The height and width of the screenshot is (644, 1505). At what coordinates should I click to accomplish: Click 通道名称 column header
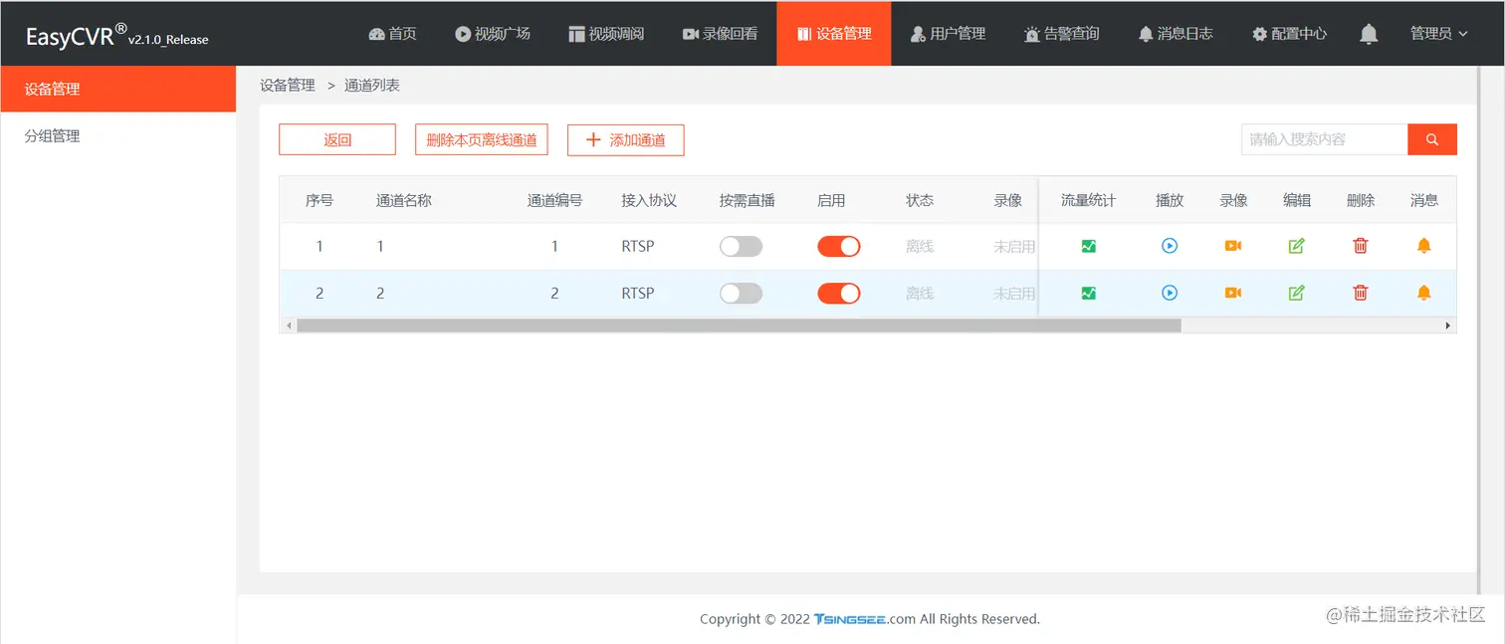pos(404,200)
